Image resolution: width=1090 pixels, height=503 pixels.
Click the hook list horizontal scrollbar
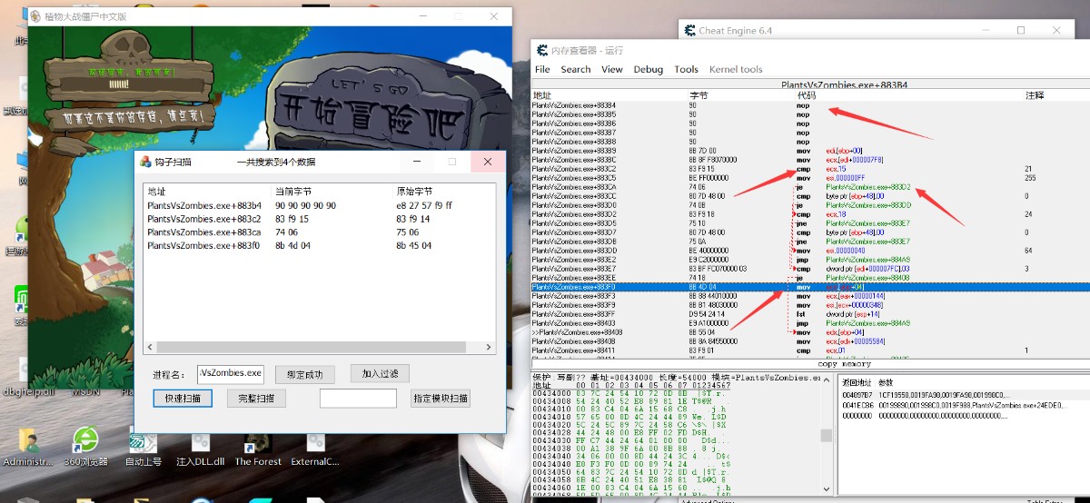321,348
